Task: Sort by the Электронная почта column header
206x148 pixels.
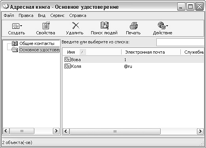Action: click(x=151, y=52)
